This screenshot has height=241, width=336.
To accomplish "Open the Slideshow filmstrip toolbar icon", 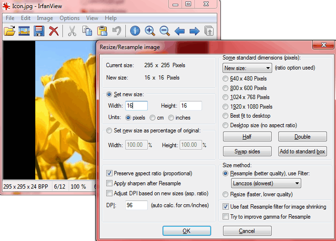I will (x=24, y=31).
